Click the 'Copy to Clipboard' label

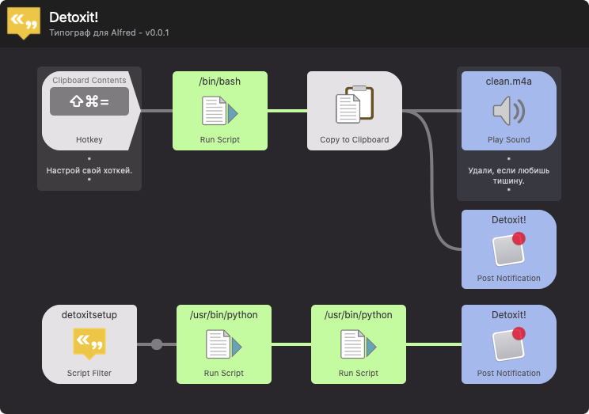(x=355, y=140)
